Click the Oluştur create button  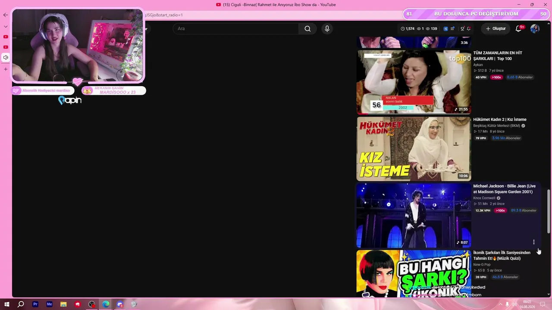point(496,29)
